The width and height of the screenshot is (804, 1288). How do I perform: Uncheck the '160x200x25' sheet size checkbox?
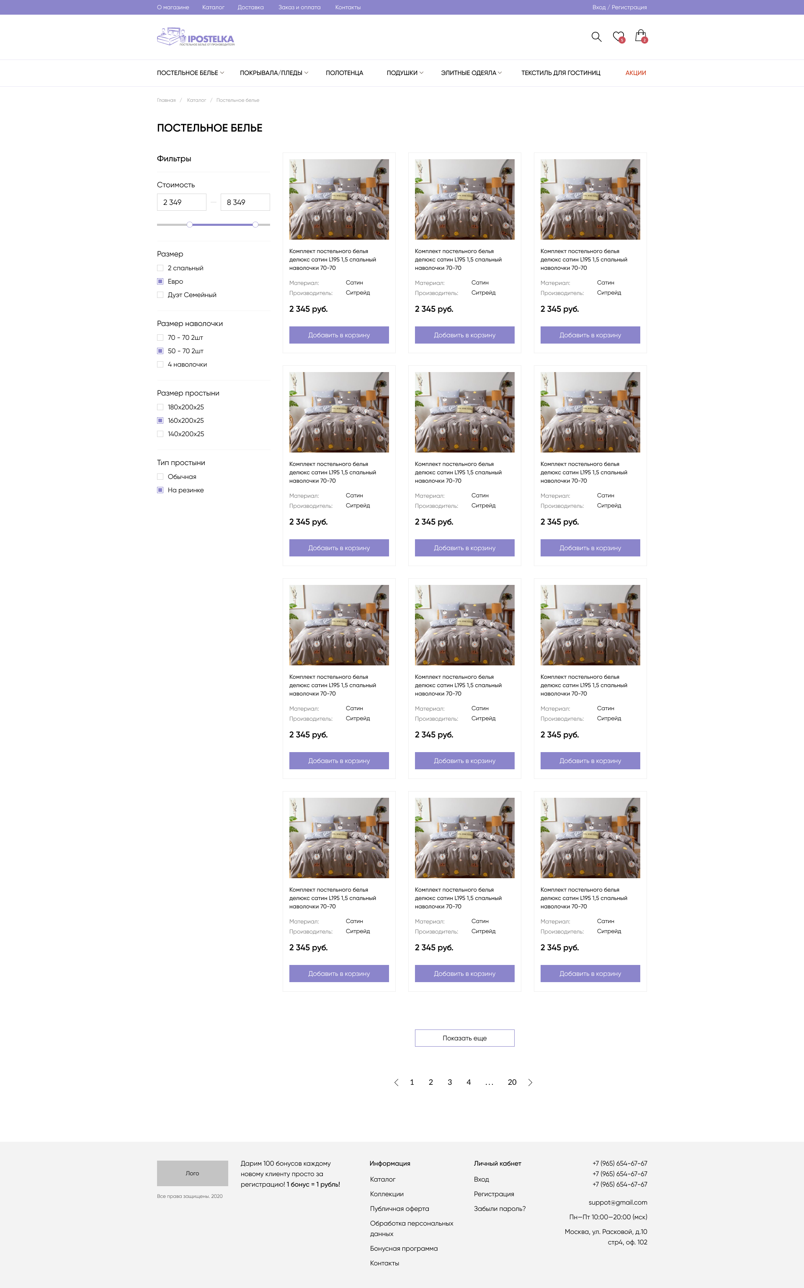click(160, 420)
